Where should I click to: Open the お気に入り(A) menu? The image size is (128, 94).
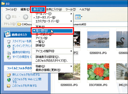click(x=54, y=9)
